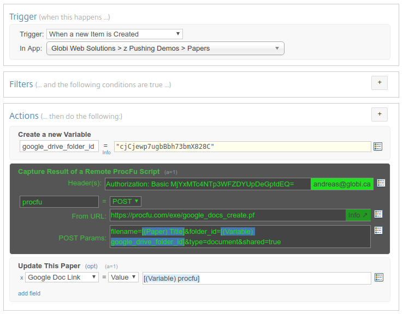Click the Update This Paper title
This screenshot has height=314, width=403.
(49, 266)
